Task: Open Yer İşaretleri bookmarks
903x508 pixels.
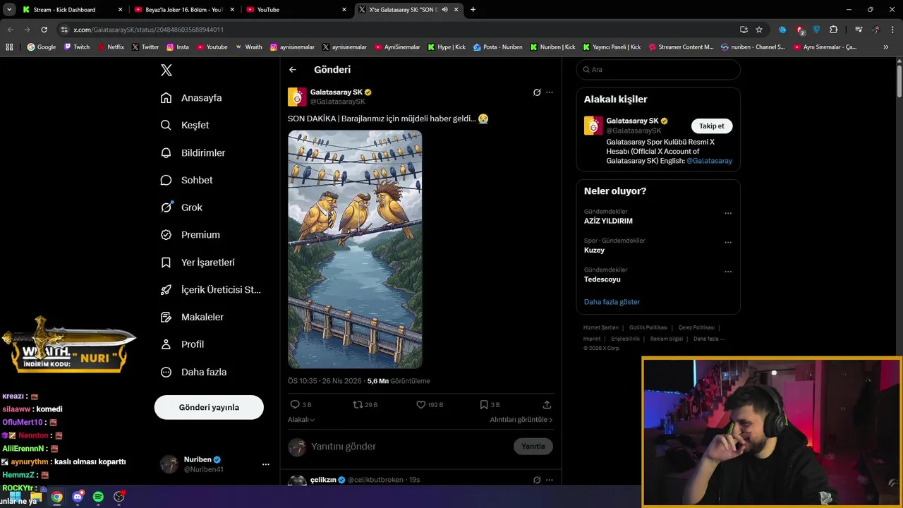Action: [198, 262]
